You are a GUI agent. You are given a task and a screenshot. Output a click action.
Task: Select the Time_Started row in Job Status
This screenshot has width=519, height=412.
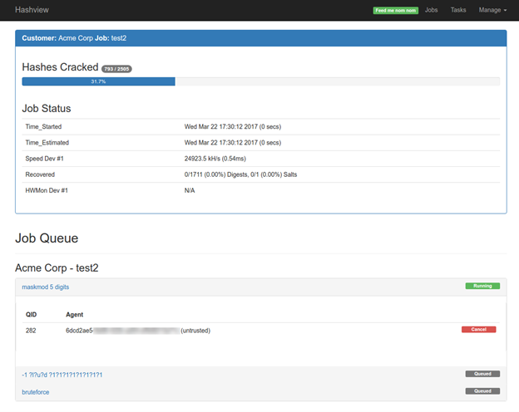[260, 126]
